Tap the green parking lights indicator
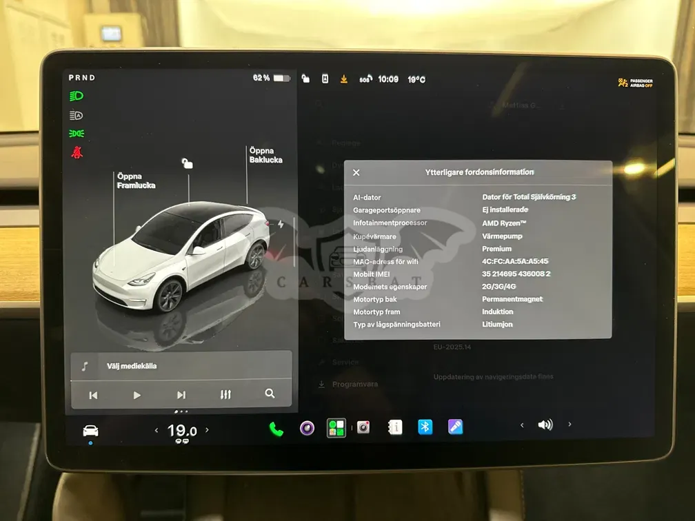695x521 pixels. [x=77, y=134]
